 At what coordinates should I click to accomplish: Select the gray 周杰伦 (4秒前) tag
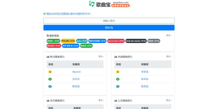tap(154, 41)
